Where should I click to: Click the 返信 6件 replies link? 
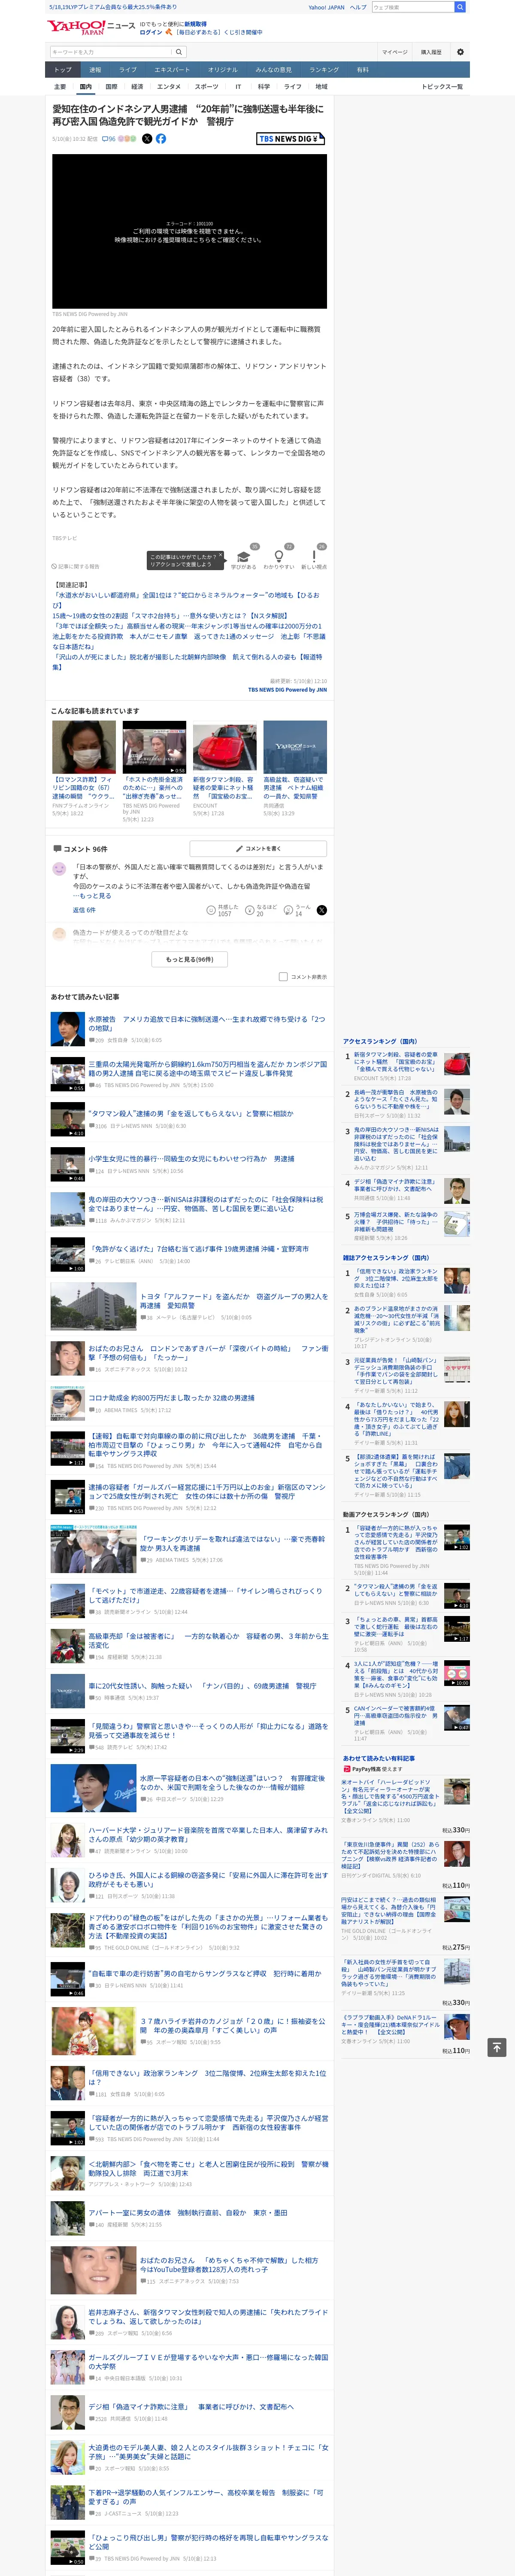point(84,910)
